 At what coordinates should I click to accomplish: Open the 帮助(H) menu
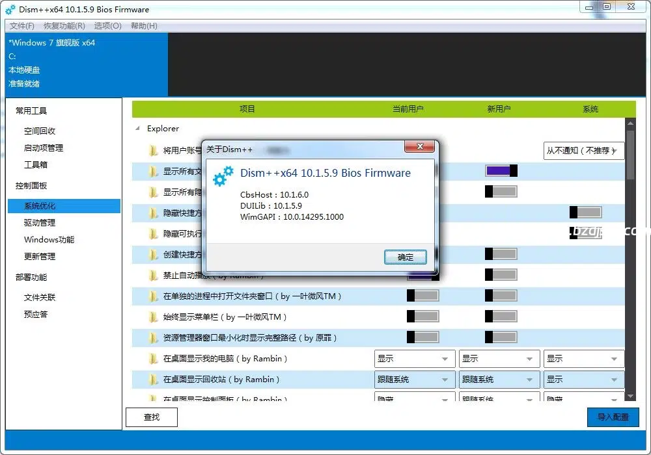[x=144, y=26]
